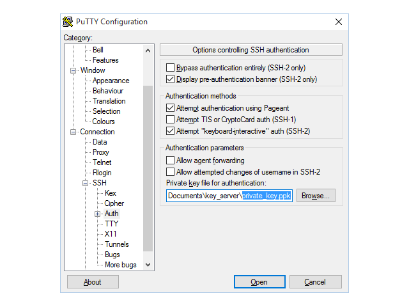Select Auth category label

pos(112,214)
